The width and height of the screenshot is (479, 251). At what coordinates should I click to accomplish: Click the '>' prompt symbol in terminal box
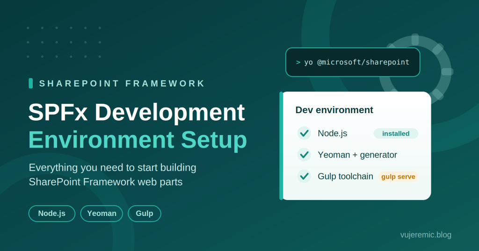[x=298, y=62]
